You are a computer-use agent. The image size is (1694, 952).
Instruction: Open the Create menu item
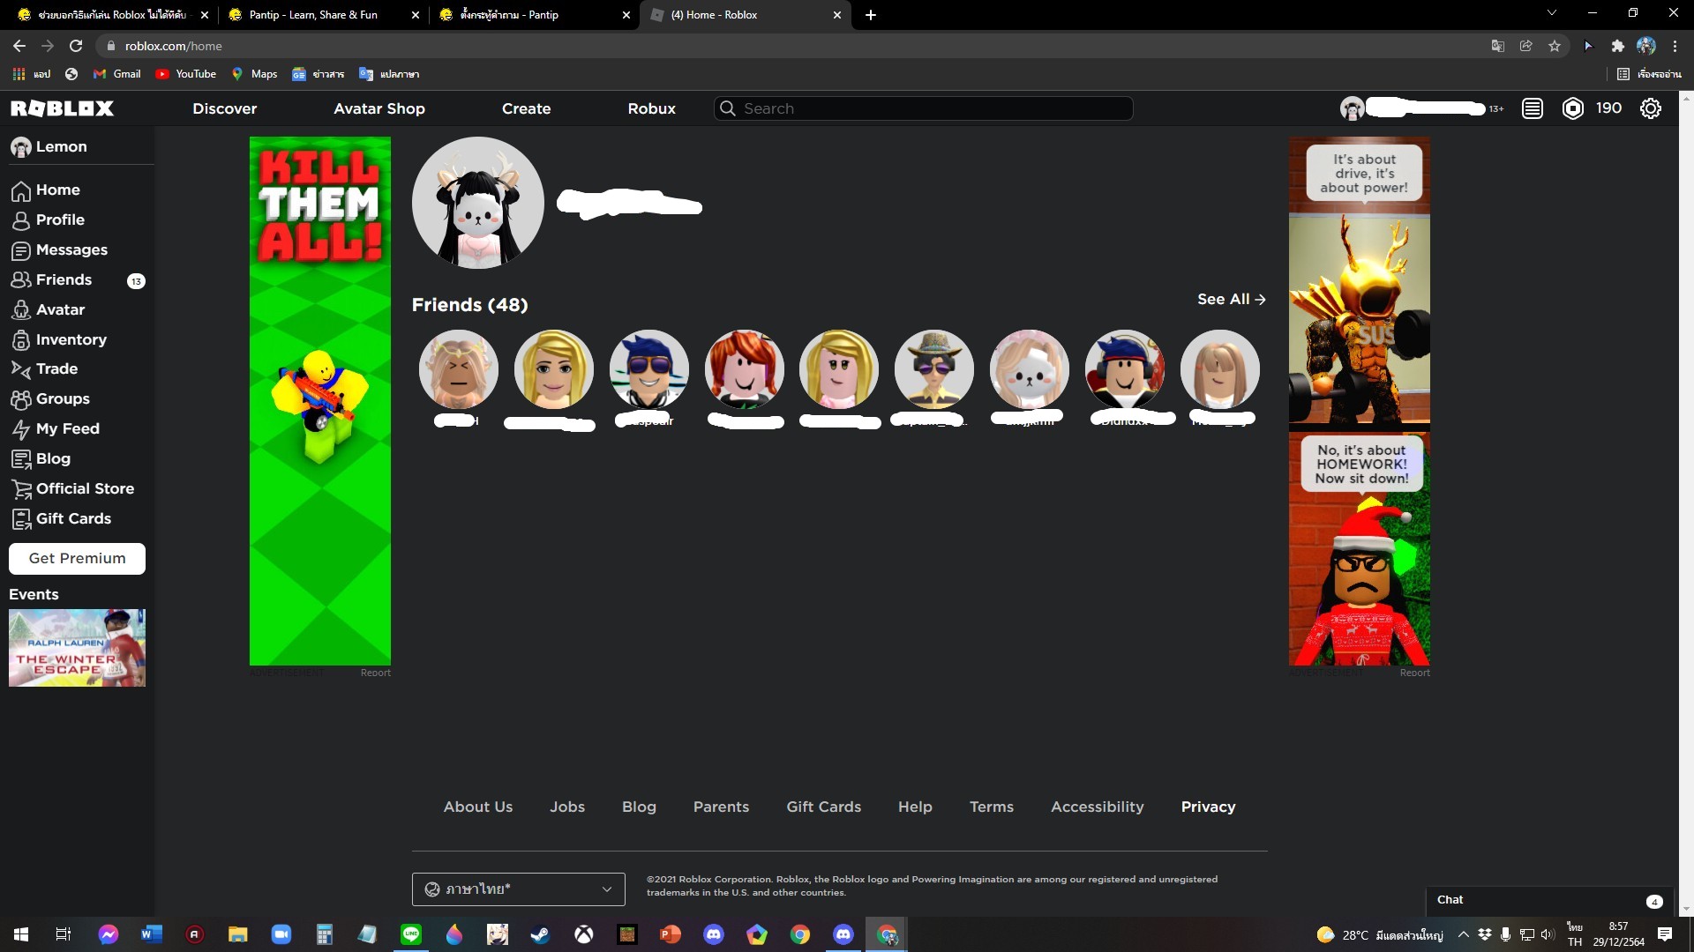click(527, 108)
